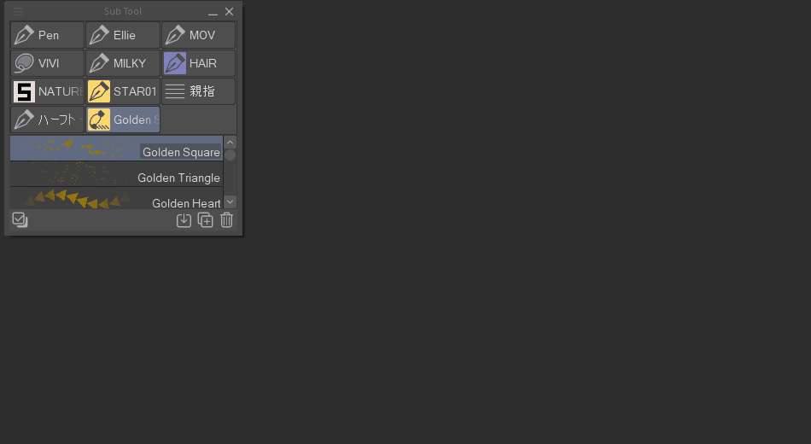Image resolution: width=811 pixels, height=444 pixels.
Task: Choose the yellow STAR01 tool group
Action: 123,91
